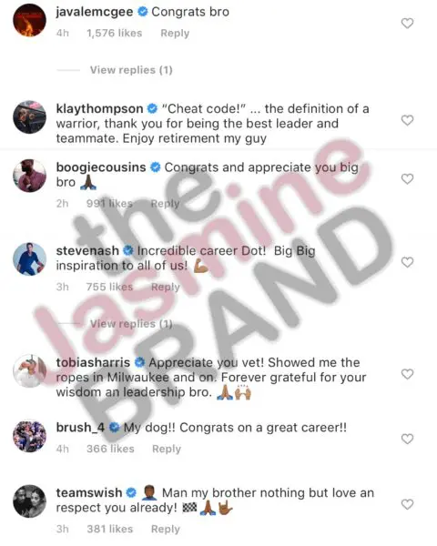Expand View replies under stevenash's comment
437x546 pixels.
(x=131, y=324)
